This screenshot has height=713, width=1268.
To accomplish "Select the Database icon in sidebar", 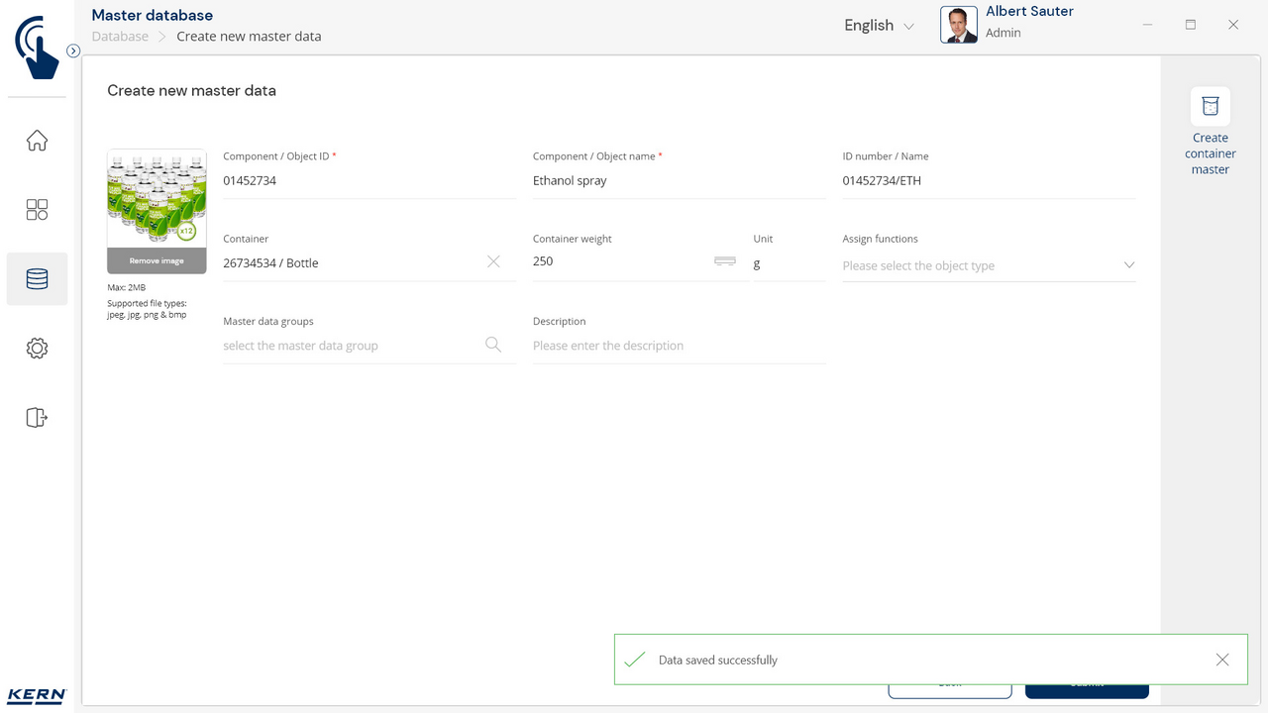I will click(37, 279).
